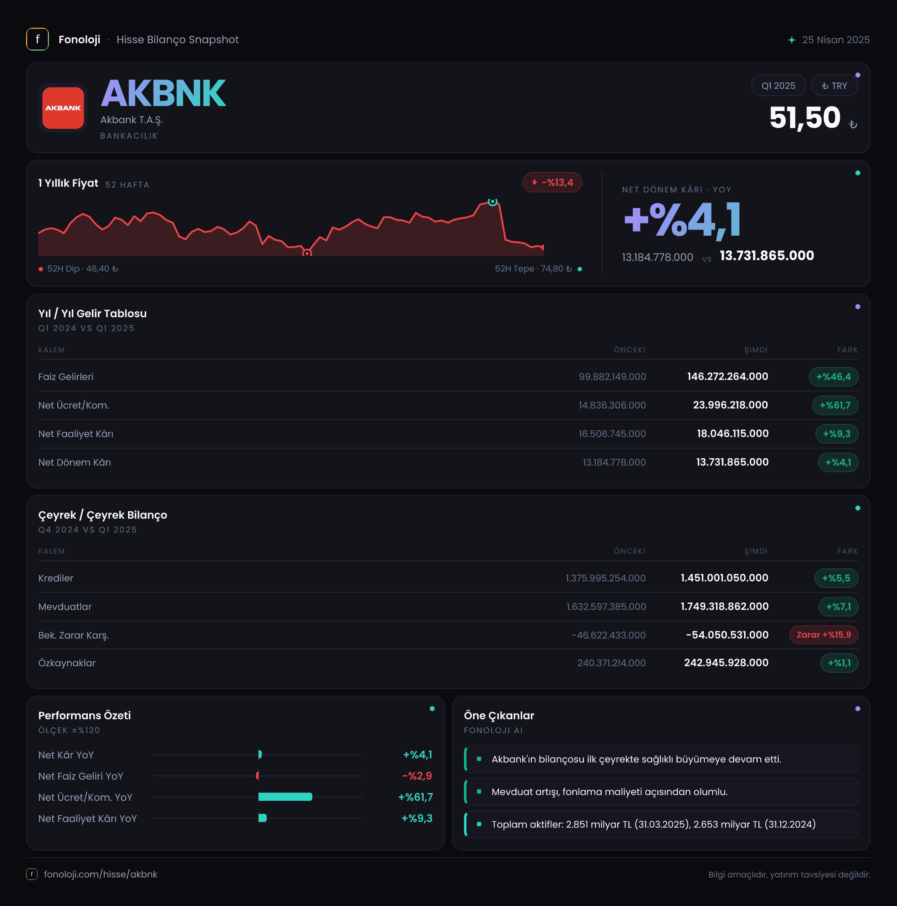Click the "Performans Özeti" heading
Viewport: 897px width, 906px height.
84,716
